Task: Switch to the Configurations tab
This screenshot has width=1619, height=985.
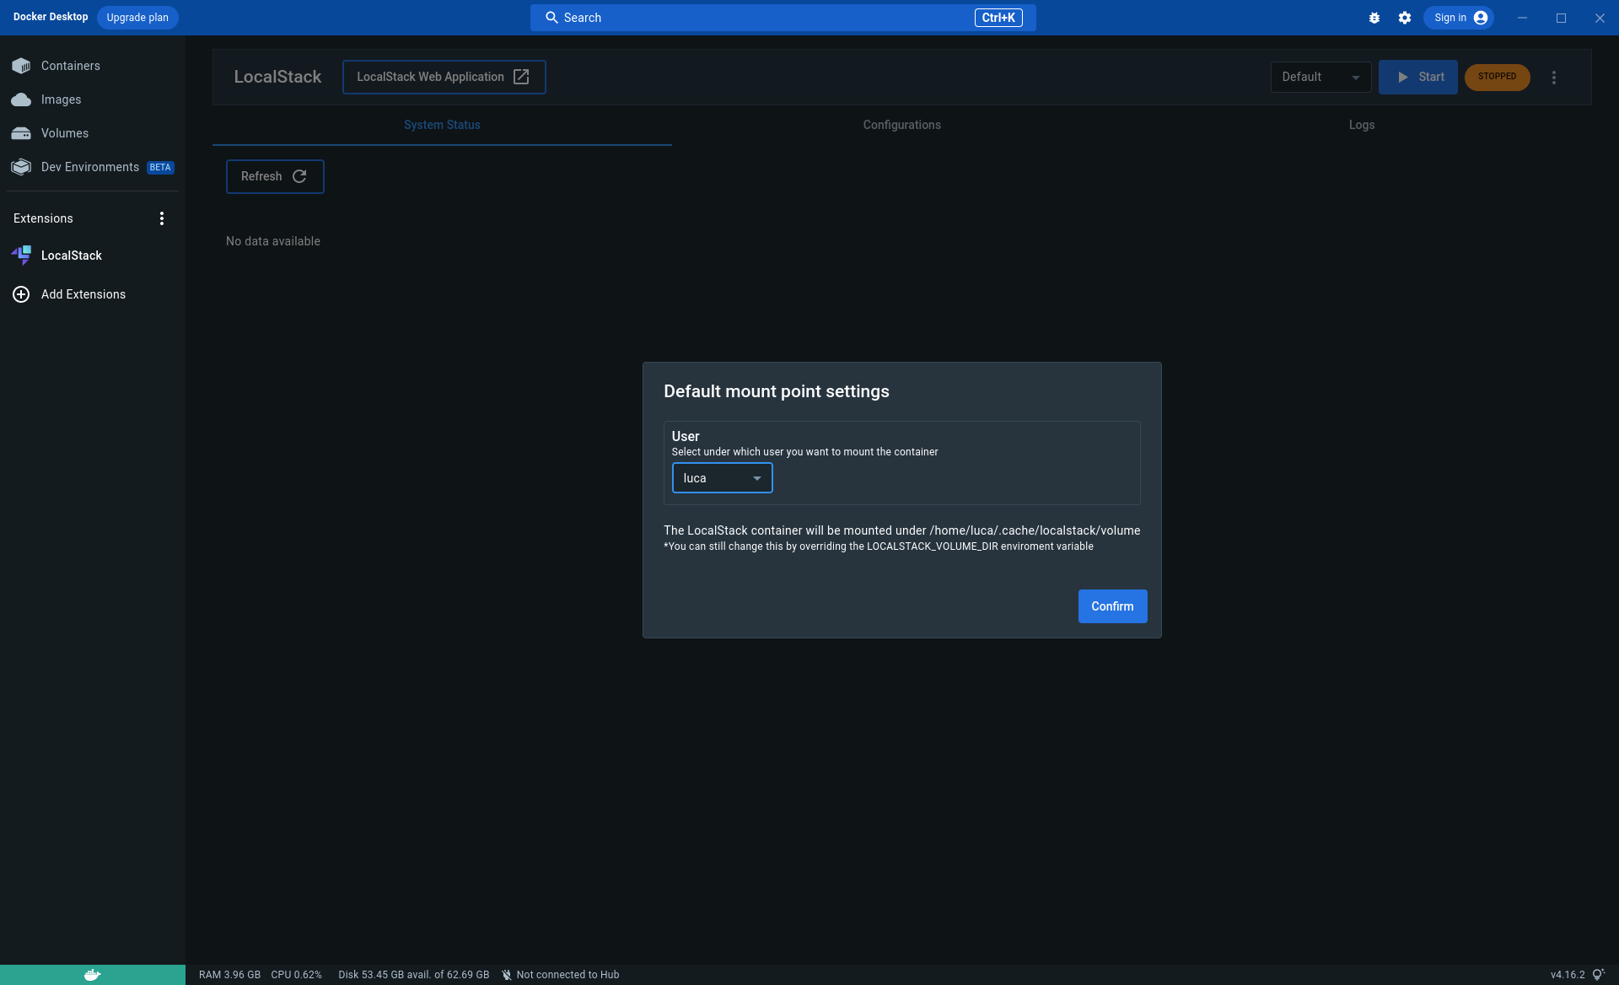Action: [x=901, y=125]
